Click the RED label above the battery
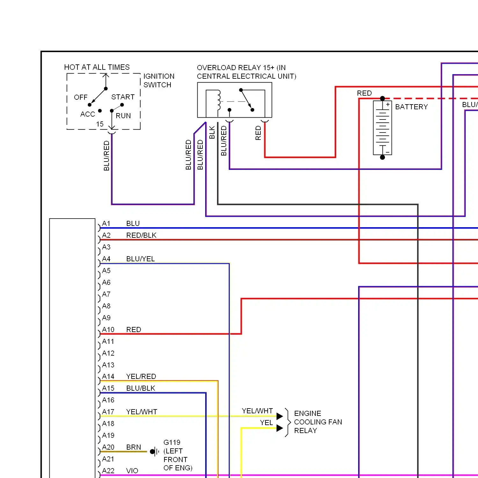 (x=364, y=93)
